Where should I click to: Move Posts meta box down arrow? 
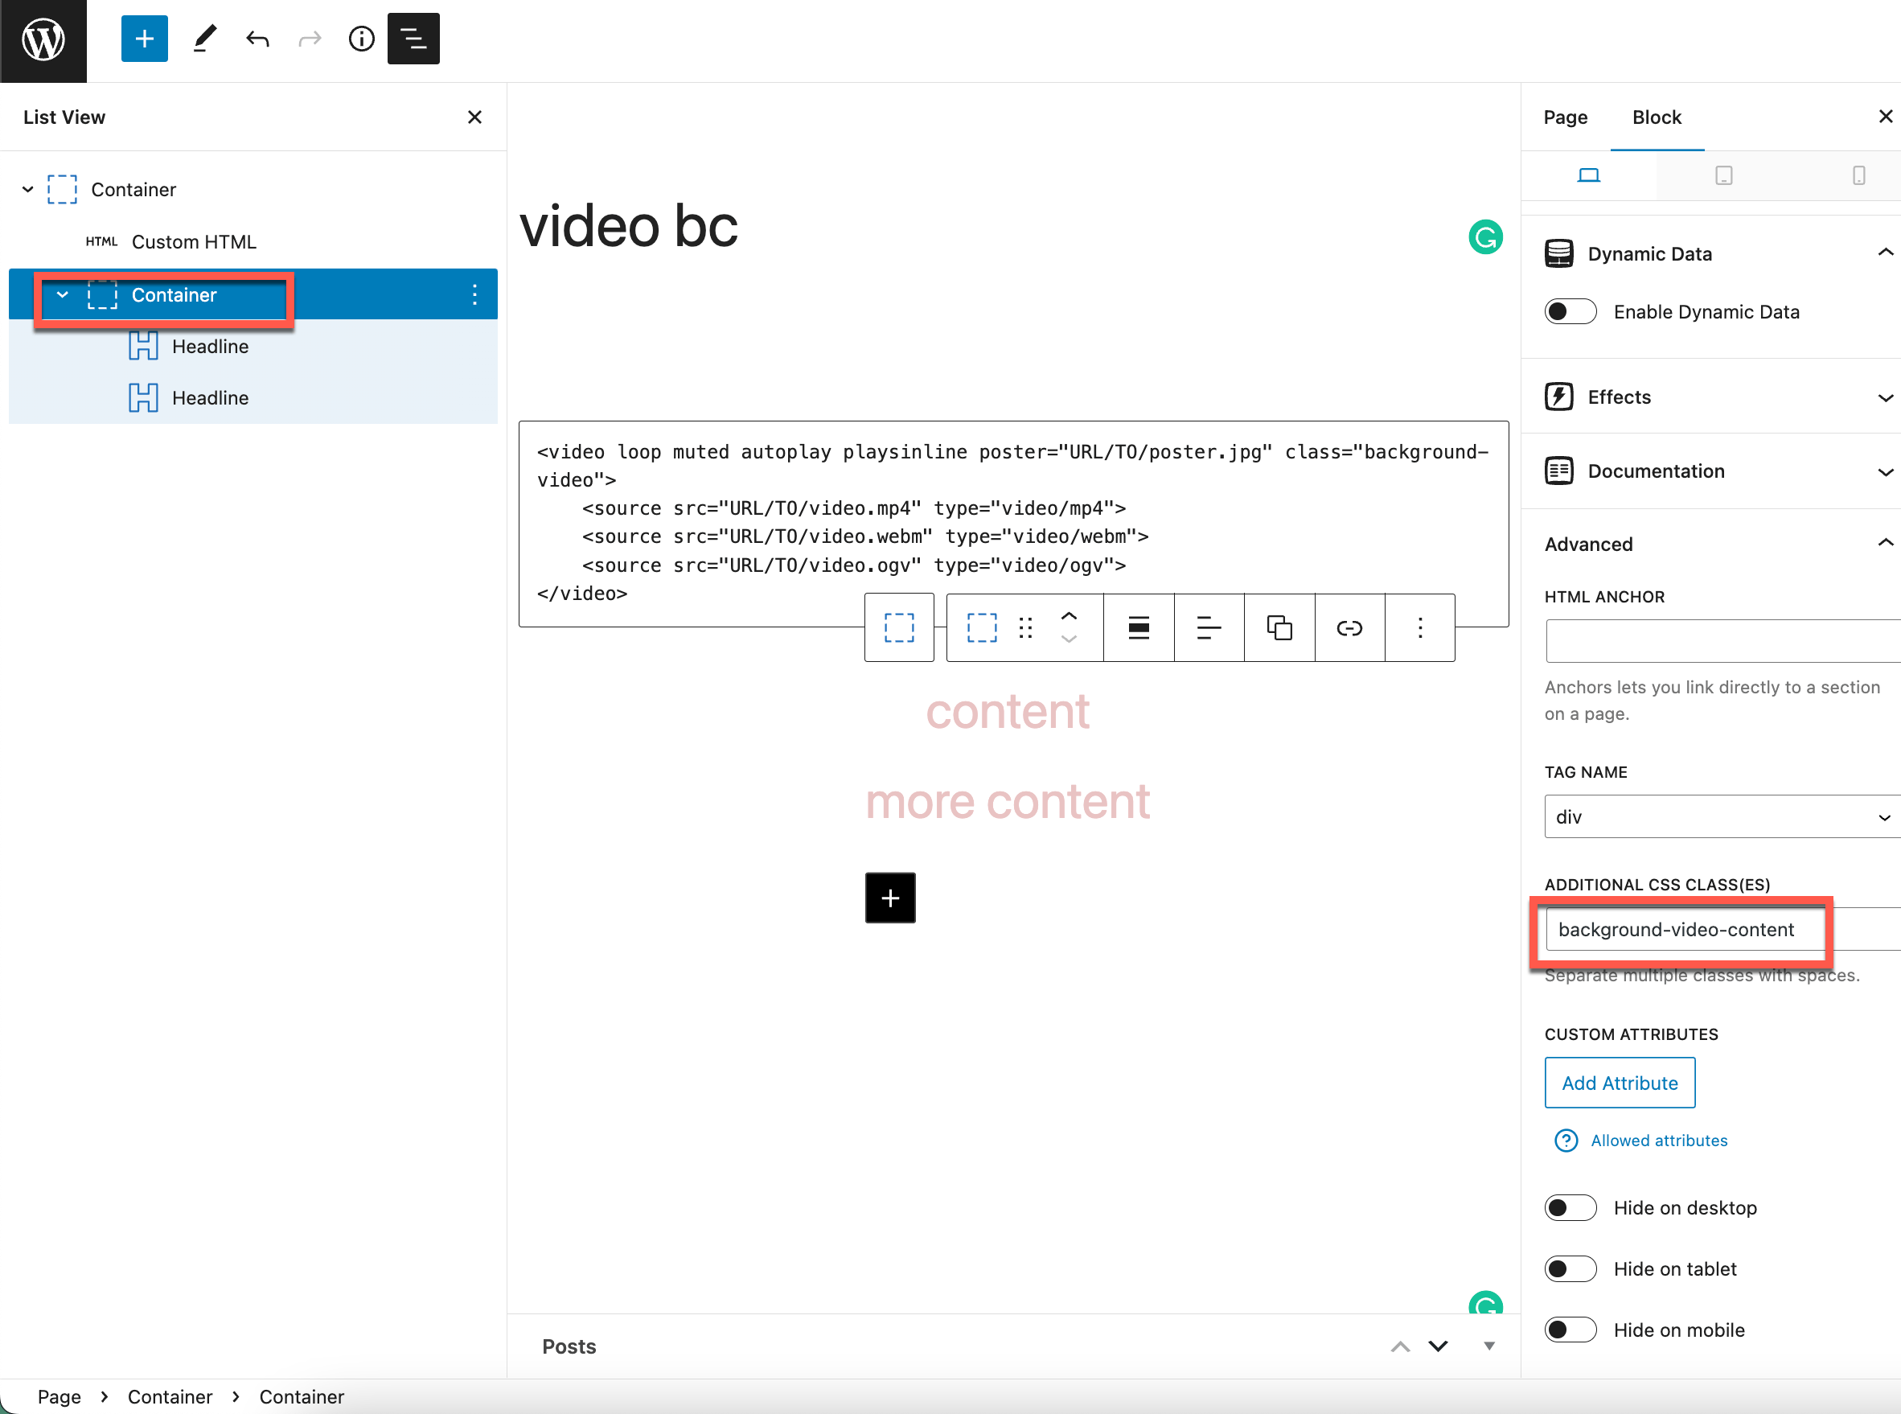click(x=1438, y=1346)
